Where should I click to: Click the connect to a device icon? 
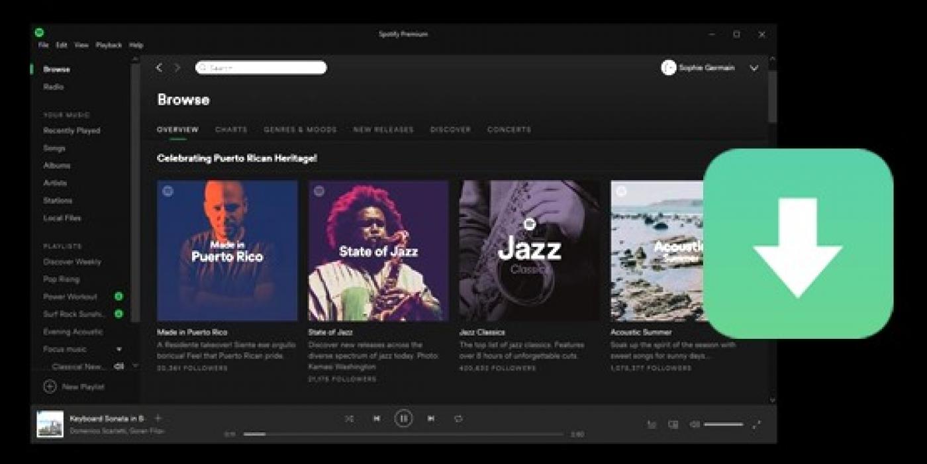[673, 425]
